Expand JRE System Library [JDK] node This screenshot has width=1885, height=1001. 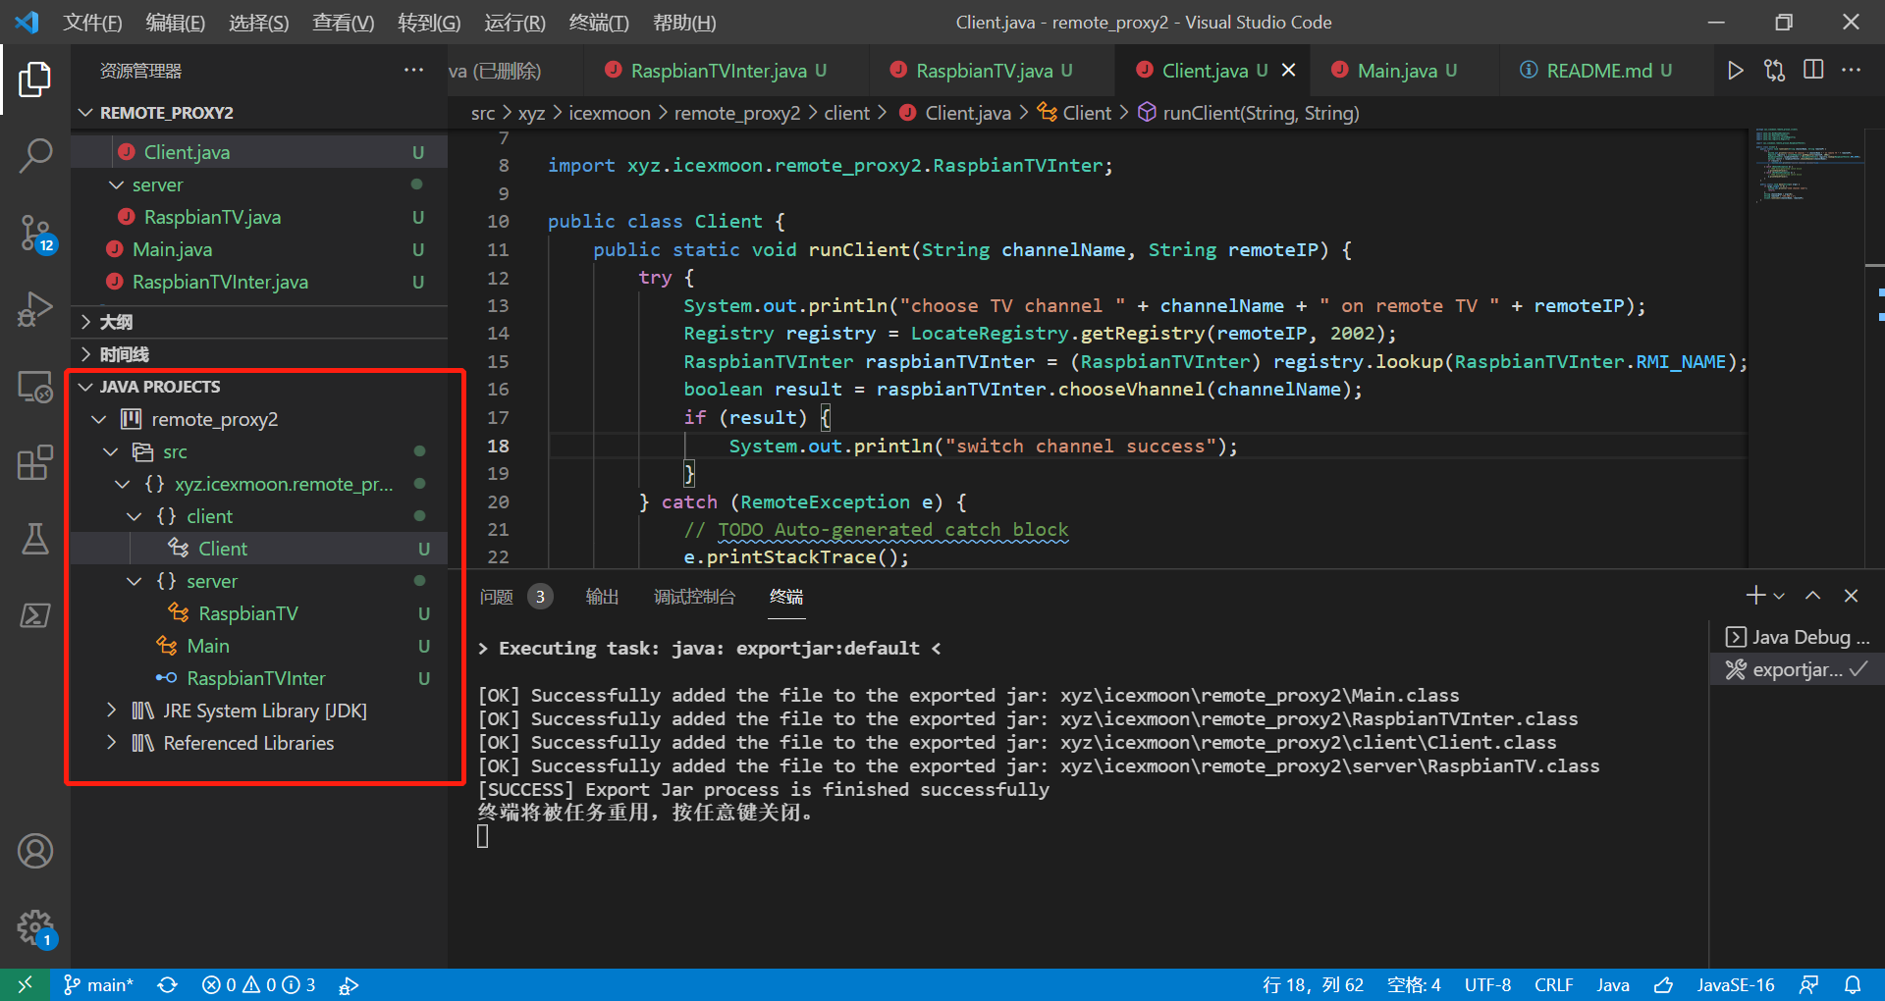coord(111,711)
